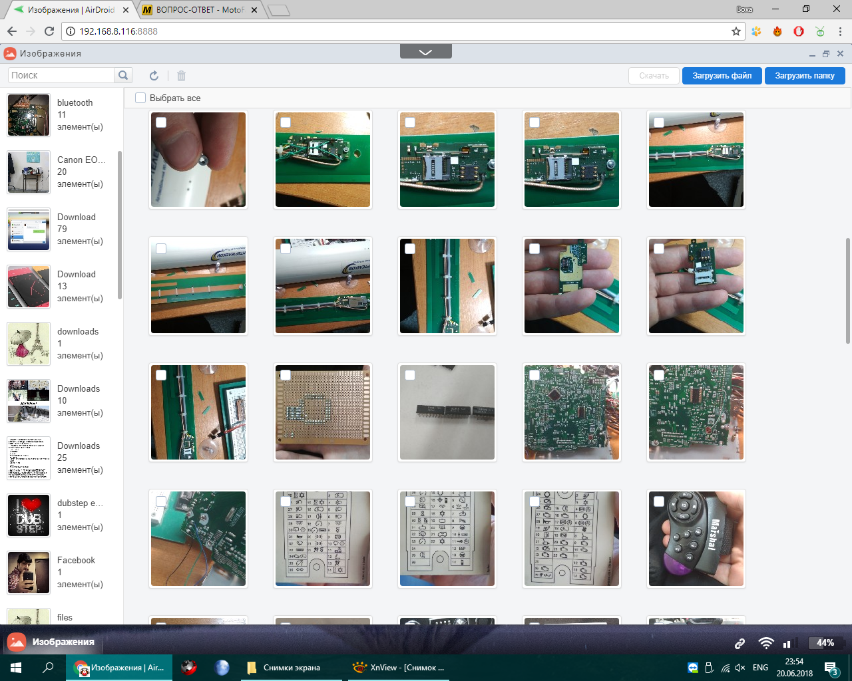
Task: Click Загрузить файл button
Action: pyautogui.click(x=722, y=76)
